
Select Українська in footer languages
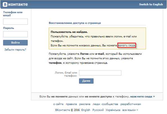pos(113,110)
